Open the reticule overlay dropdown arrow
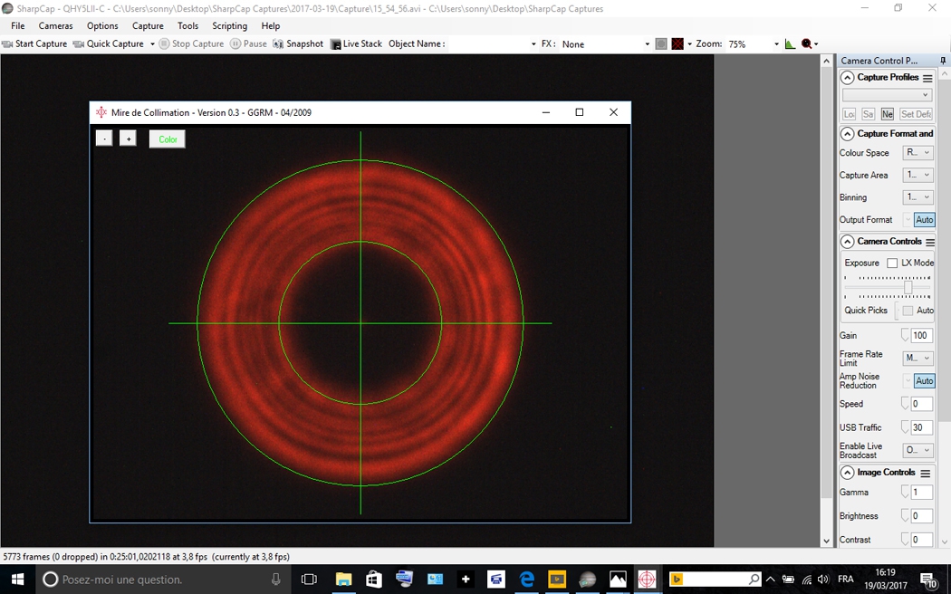Image resolution: width=951 pixels, height=594 pixels. click(x=689, y=44)
